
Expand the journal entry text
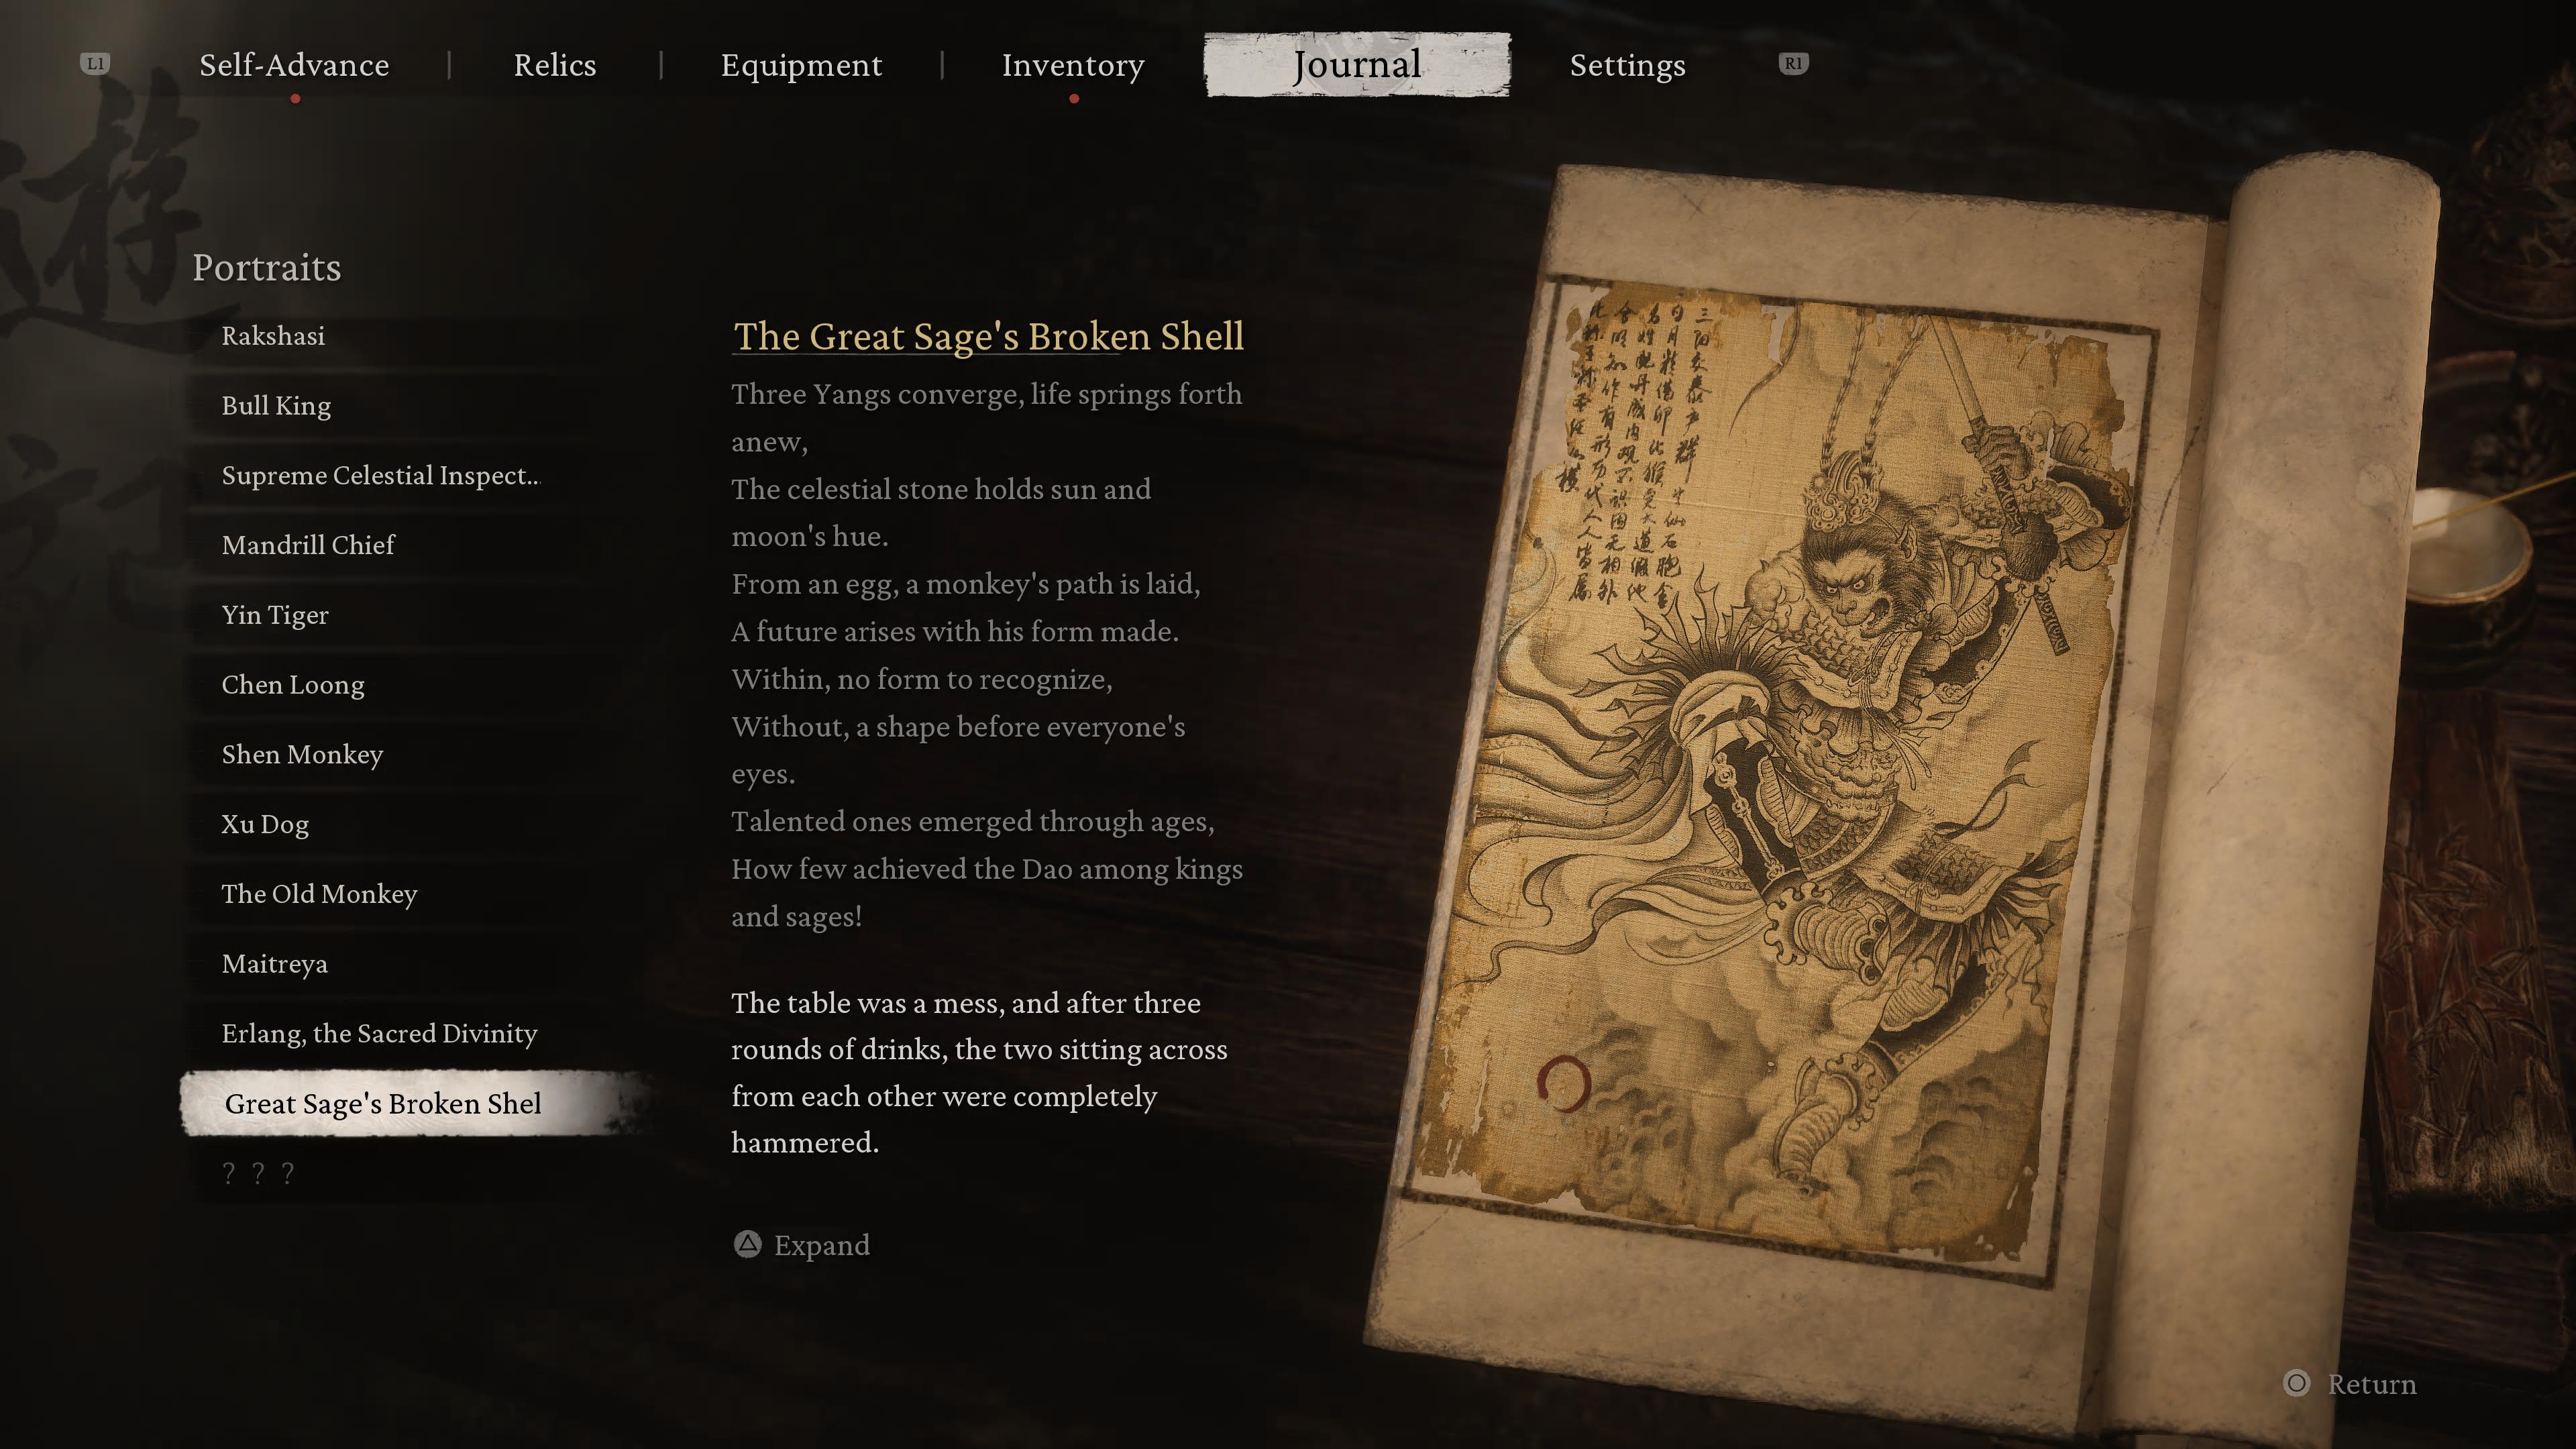[x=821, y=1245]
